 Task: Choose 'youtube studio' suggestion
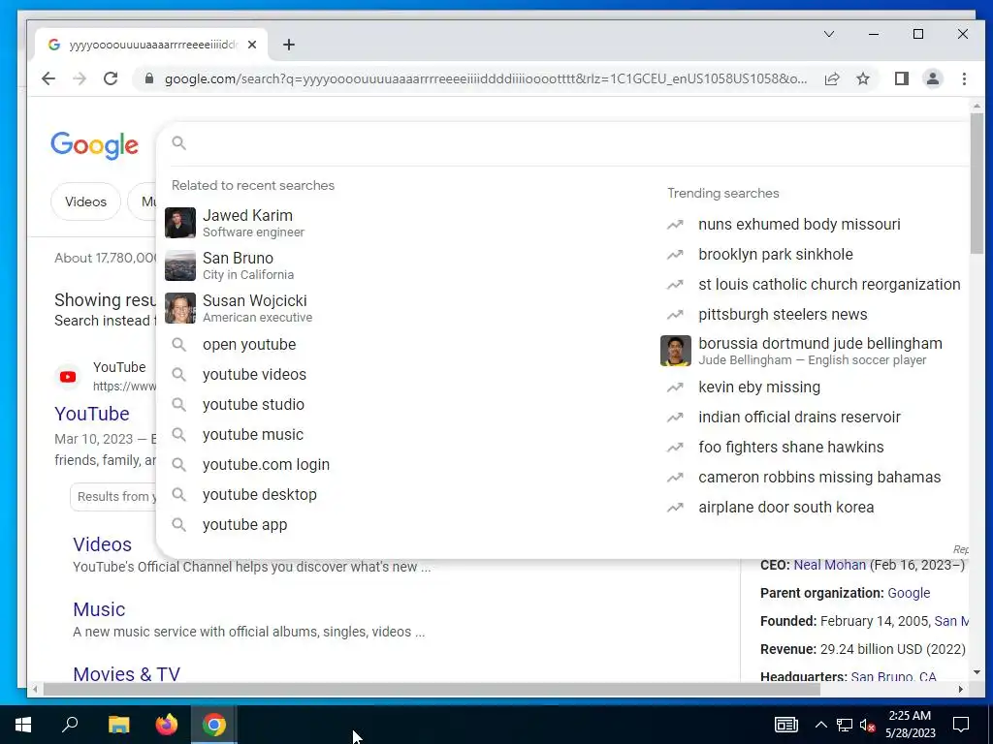coord(405,404)
